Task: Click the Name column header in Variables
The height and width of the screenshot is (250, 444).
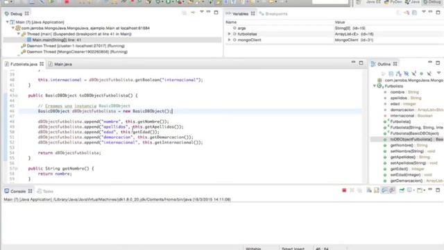Action: 231,22
